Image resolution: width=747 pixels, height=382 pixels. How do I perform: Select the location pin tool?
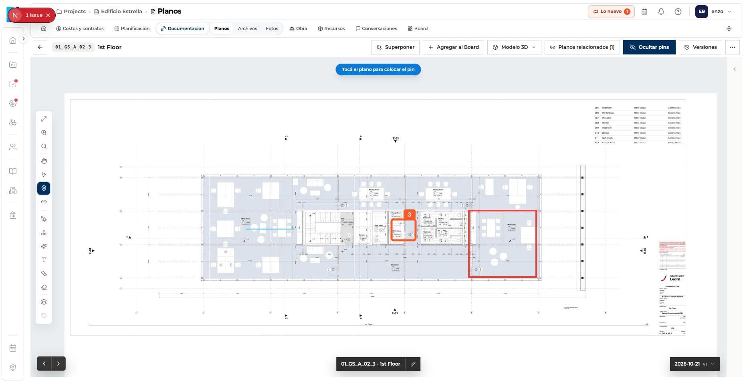click(44, 188)
